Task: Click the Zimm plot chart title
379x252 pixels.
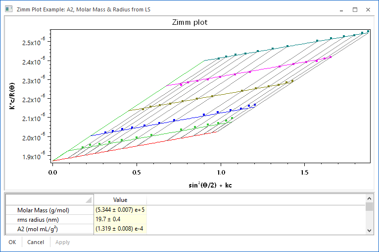Action: (x=189, y=22)
